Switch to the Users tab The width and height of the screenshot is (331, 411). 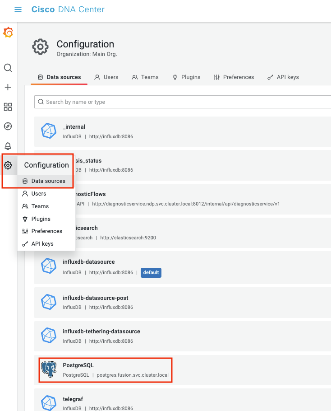pos(106,77)
